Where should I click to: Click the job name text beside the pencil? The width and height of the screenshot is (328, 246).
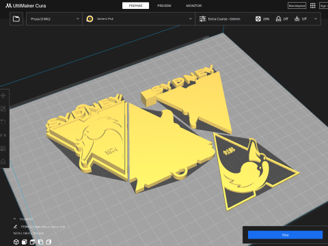[43, 227]
